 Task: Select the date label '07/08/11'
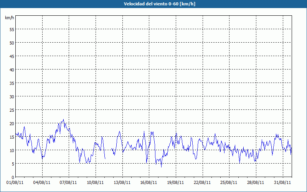[x=68, y=183]
